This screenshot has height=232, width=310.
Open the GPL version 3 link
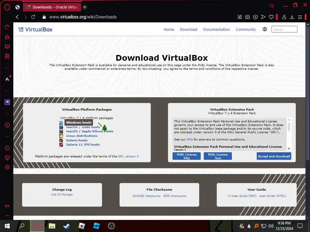[128, 156]
